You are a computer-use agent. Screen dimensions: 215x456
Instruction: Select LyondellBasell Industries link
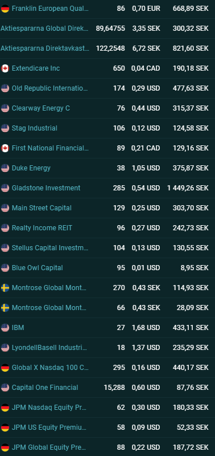coord(49,348)
